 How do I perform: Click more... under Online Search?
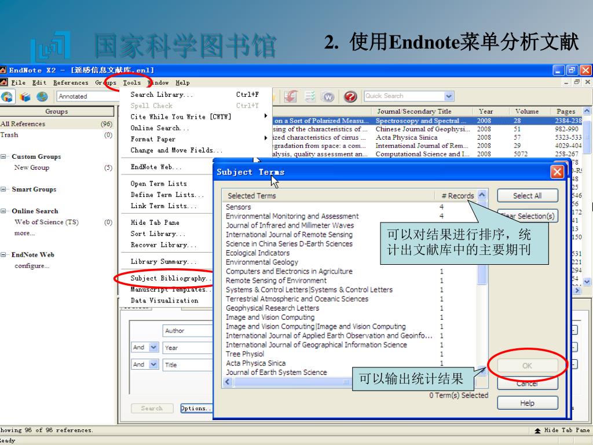click(x=24, y=233)
